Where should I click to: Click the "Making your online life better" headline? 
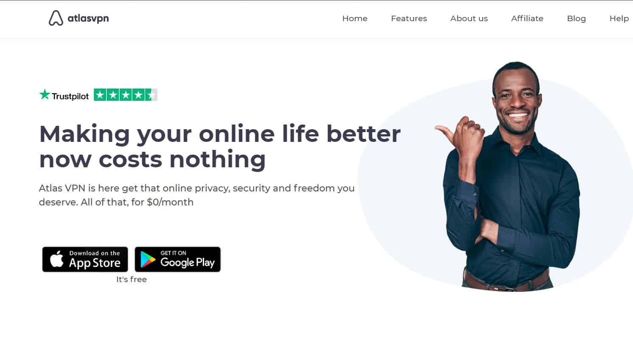[x=220, y=134]
